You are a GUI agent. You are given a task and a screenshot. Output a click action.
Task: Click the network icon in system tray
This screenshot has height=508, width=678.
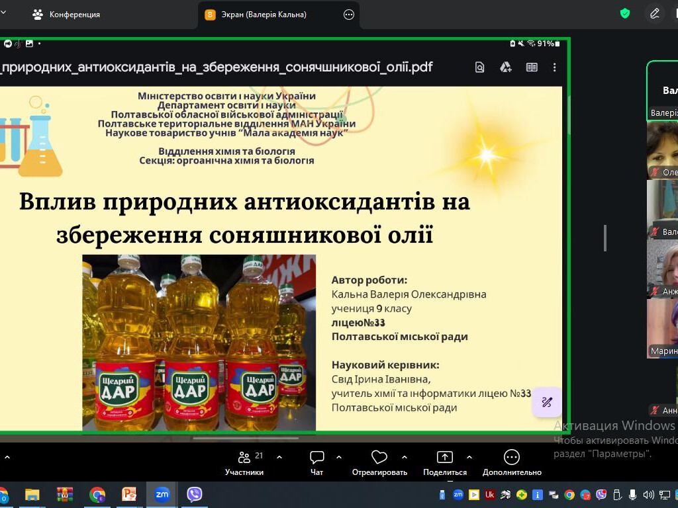(665, 495)
